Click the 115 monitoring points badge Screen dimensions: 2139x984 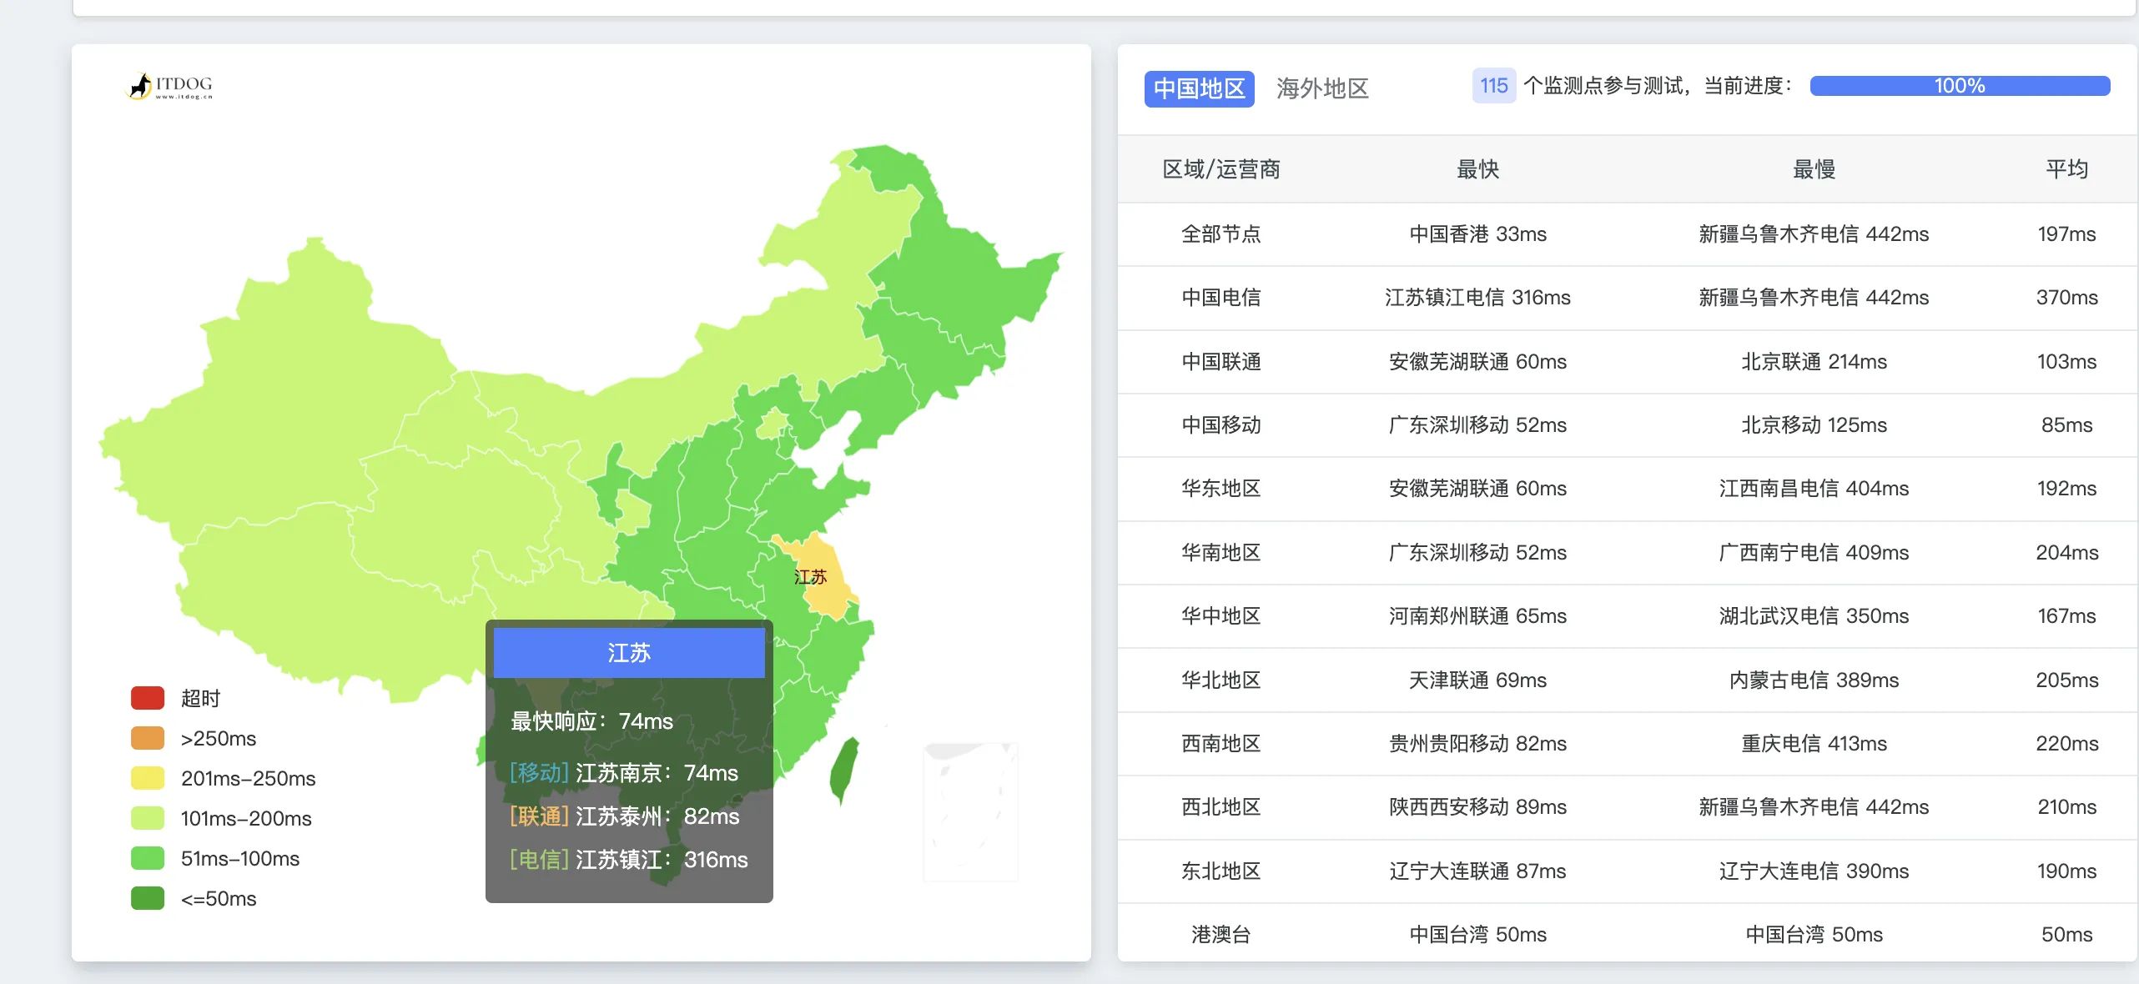click(x=1493, y=86)
